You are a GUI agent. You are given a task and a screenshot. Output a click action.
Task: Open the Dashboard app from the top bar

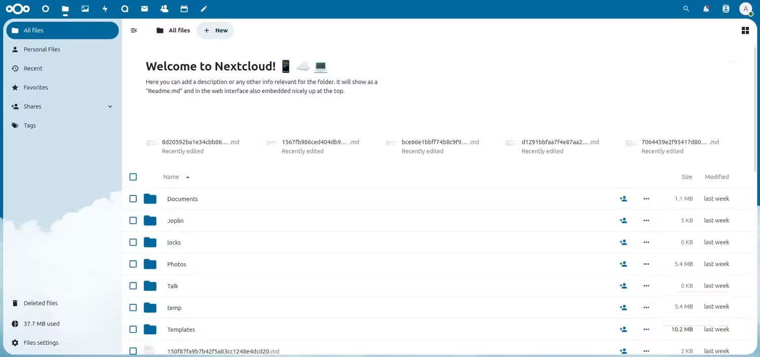pyautogui.click(x=45, y=9)
